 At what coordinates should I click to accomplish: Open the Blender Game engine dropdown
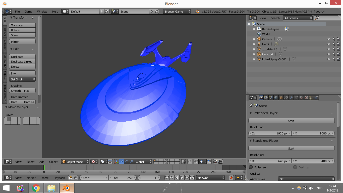(177, 11)
